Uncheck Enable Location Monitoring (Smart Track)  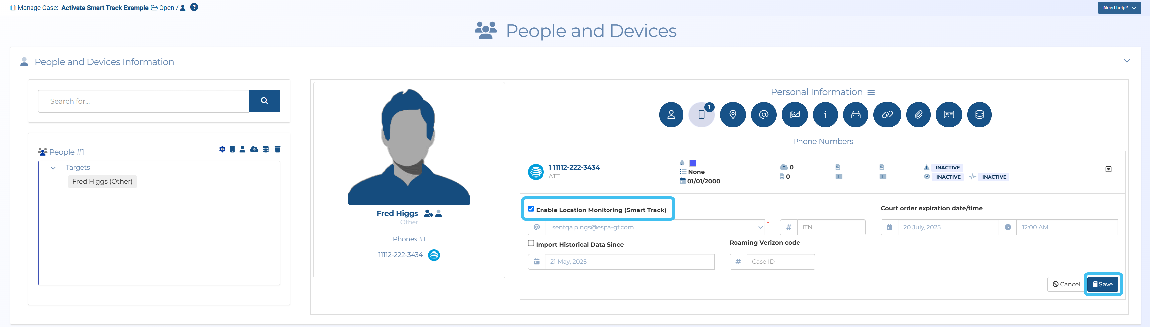coord(531,209)
